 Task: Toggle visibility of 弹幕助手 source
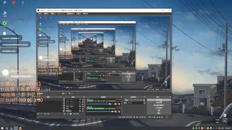[x=80, y=111]
